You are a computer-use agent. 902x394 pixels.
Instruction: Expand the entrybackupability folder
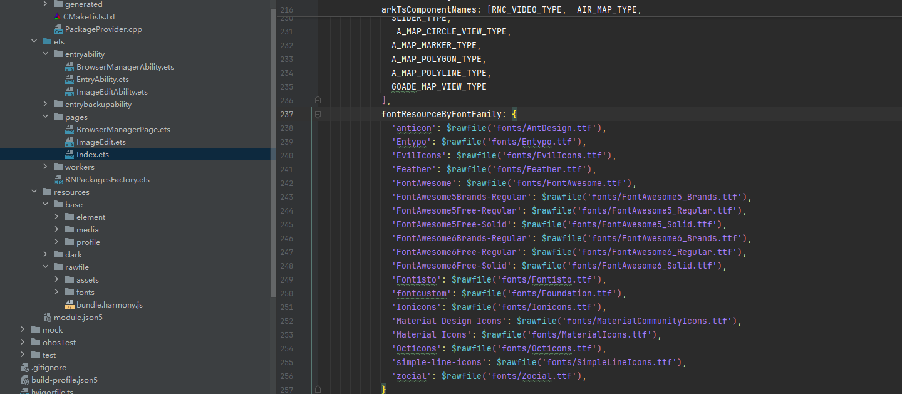[45, 105]
